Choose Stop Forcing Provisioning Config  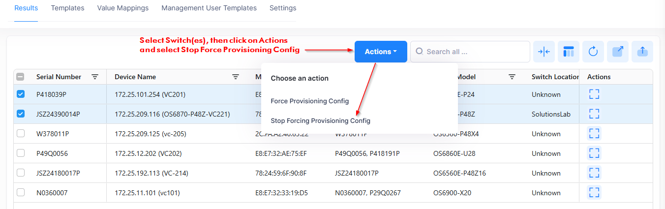(320, 120)
